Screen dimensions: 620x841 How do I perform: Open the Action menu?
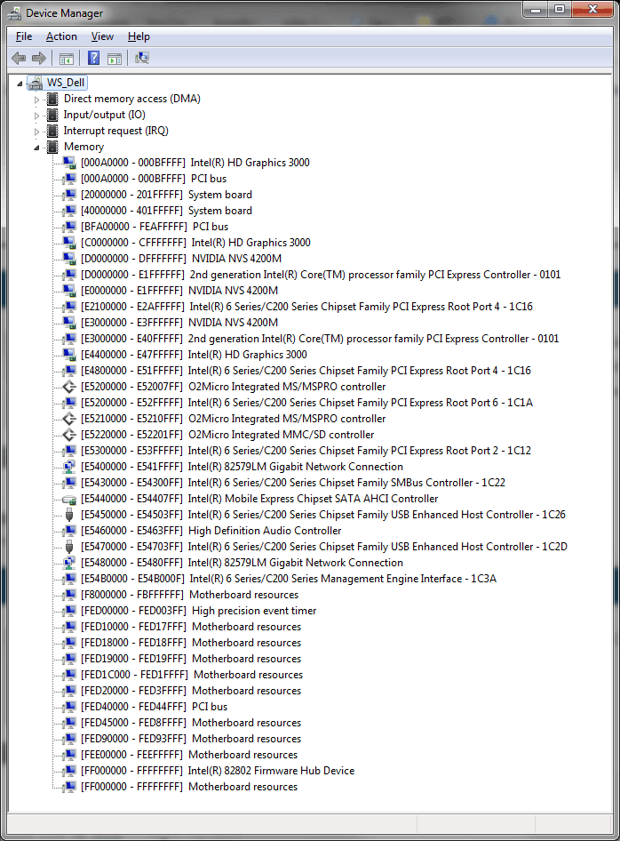tap(61, 36)
